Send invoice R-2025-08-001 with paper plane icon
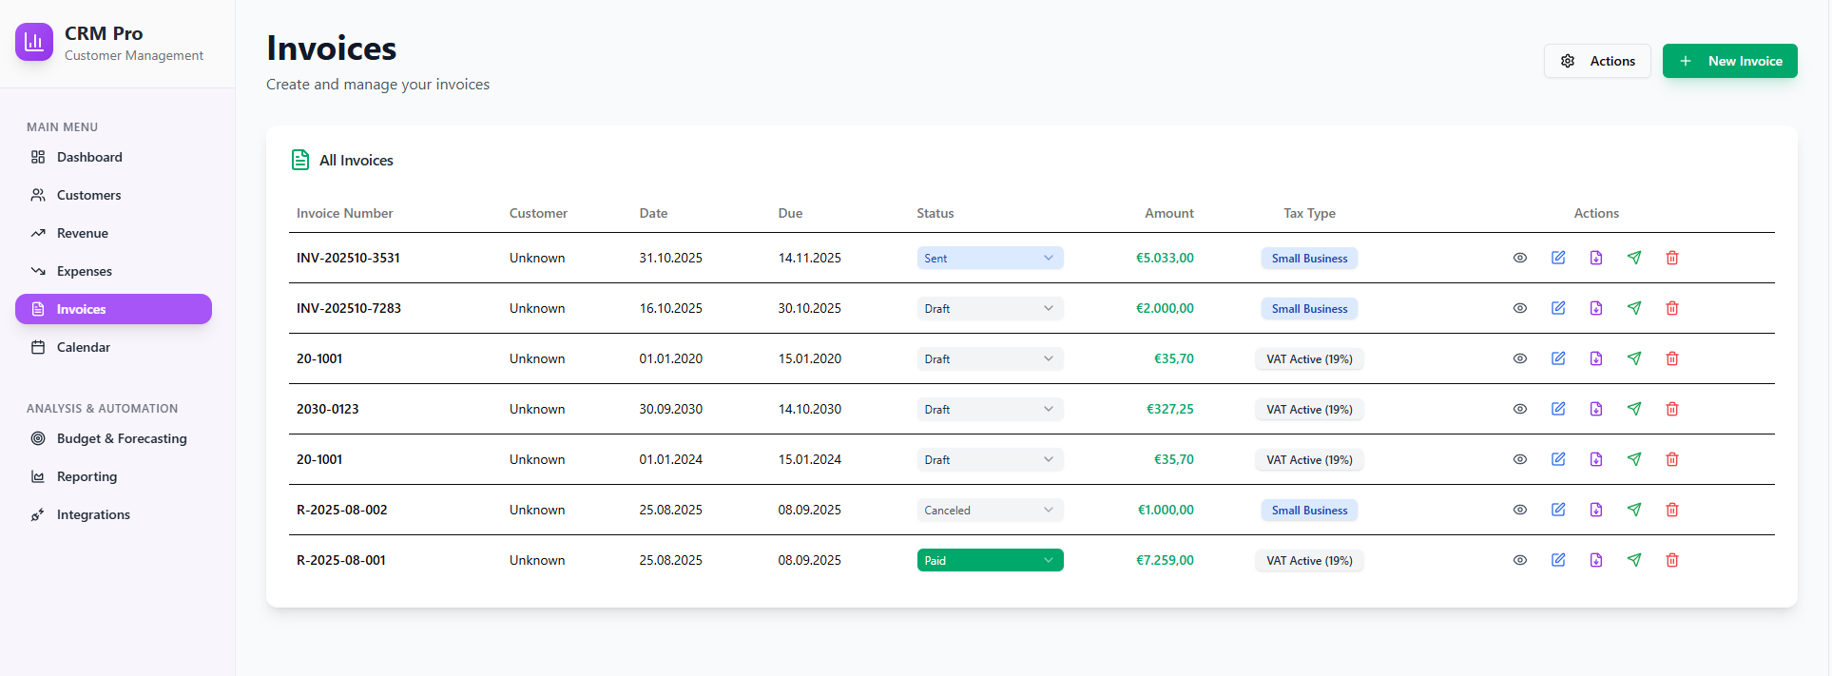Viewport: 1832px width, 676px height. [1634, 560]
